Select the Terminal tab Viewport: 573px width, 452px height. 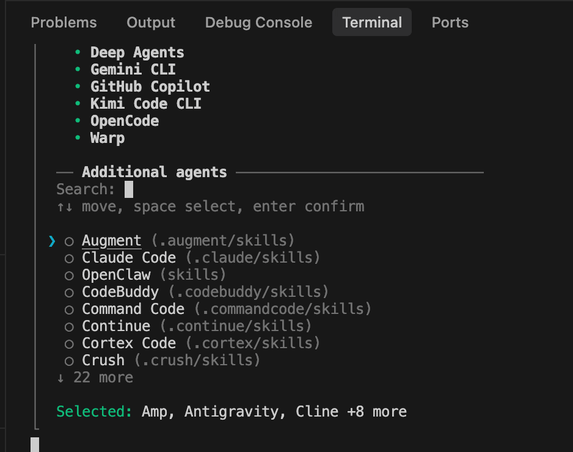pyautogui.click(x=372, y=23)
